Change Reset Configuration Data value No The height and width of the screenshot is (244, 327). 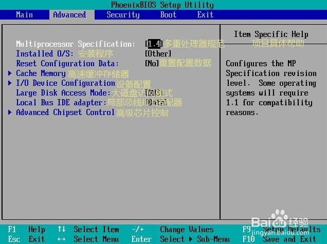[152, 63]
